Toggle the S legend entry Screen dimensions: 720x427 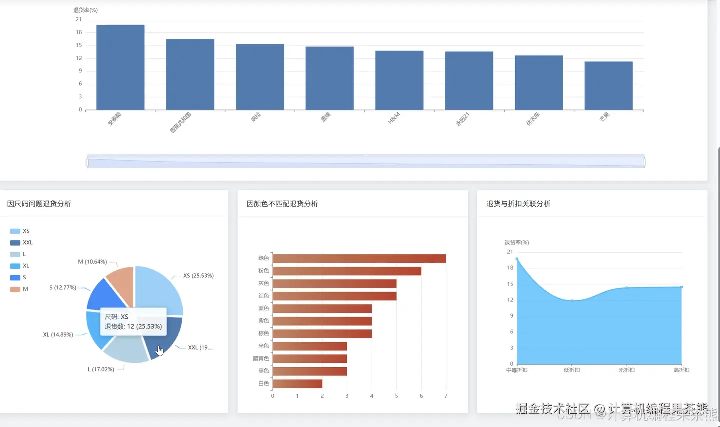pyautogui.click(x=18, y=277)
